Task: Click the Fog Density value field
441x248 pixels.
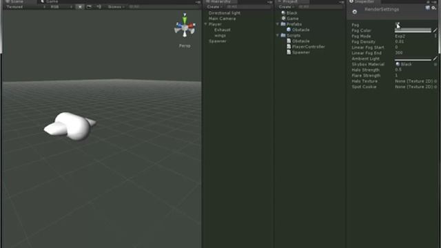Action: [416, 41]
